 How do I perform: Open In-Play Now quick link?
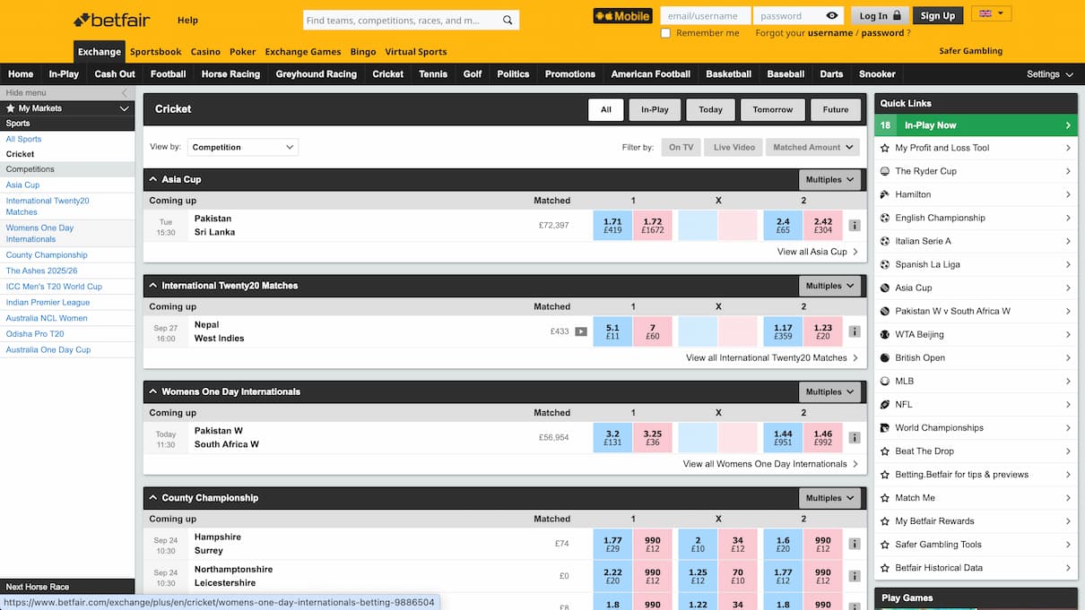click(976, 125)
